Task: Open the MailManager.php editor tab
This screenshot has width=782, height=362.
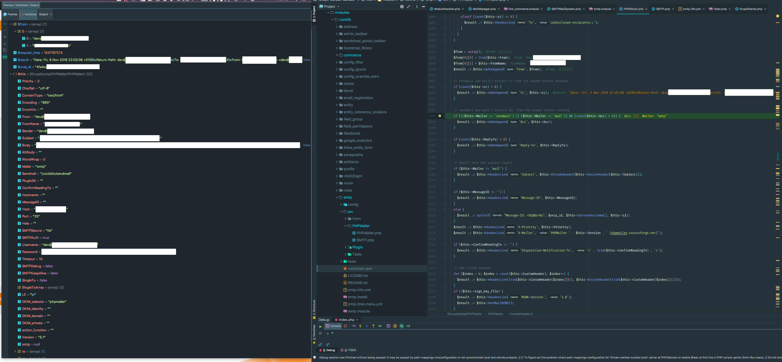Action: pyautogui.click(x=484, y=9)
